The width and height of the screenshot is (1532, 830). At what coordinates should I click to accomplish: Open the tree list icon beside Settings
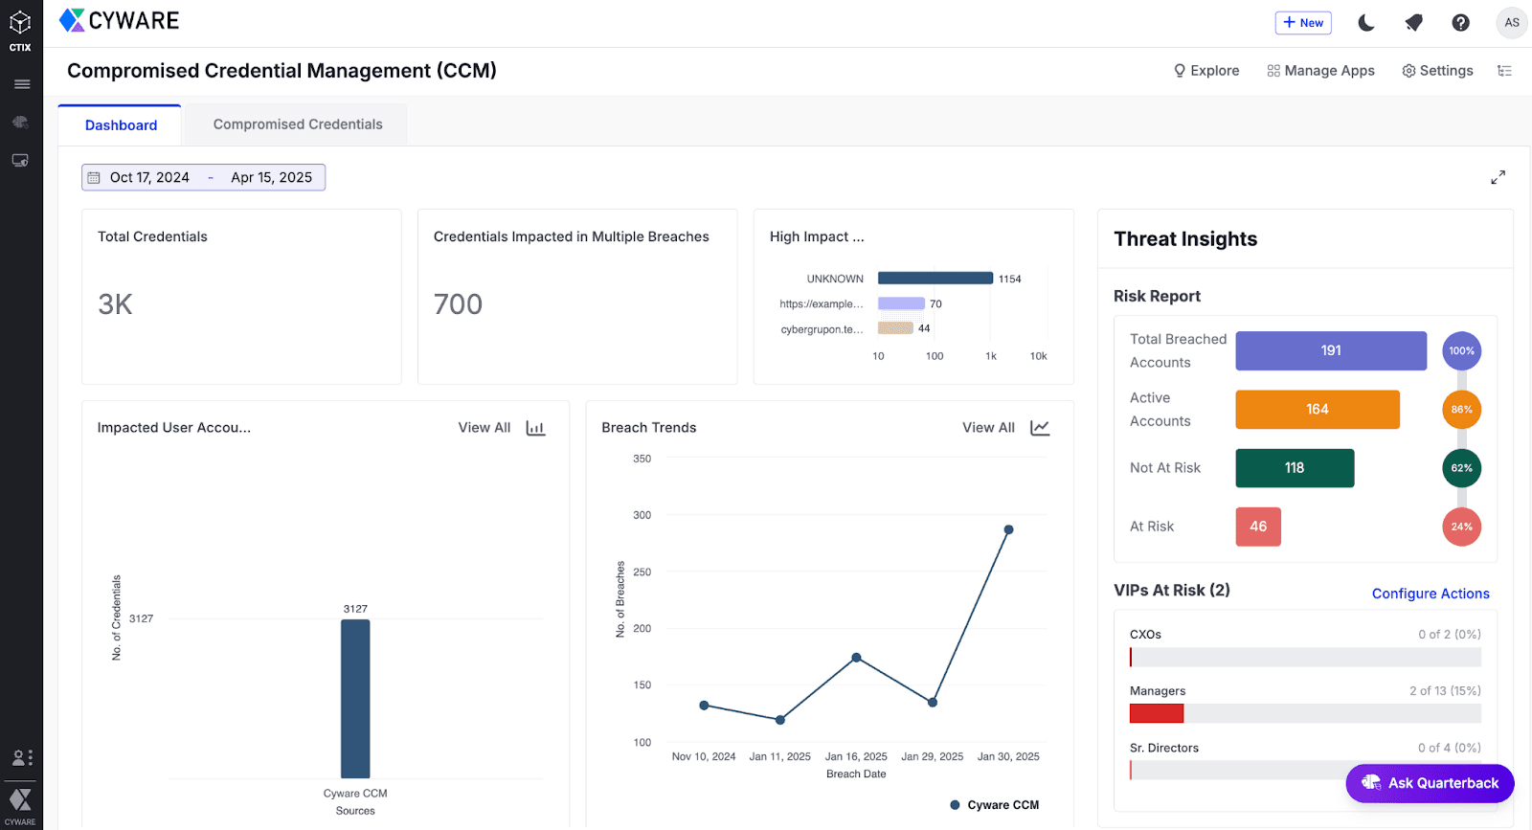click(x=1504, y=71)
